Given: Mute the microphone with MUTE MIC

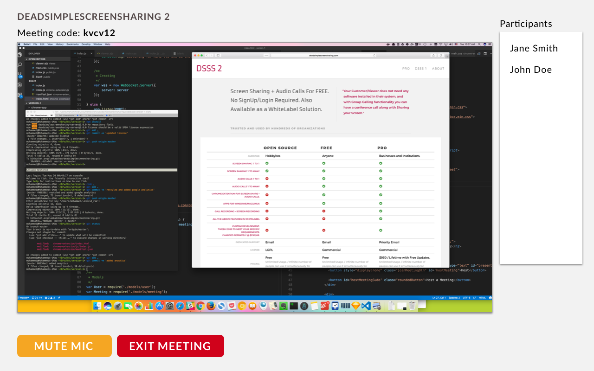Looking at the screenshot, I should [x=65, y=346].
